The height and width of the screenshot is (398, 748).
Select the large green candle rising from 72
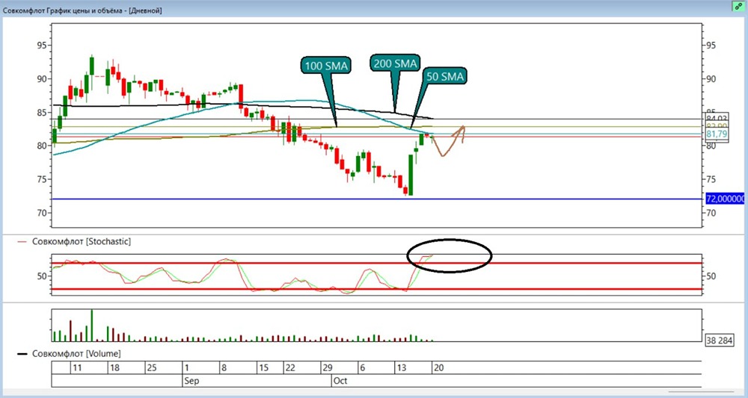411,175
